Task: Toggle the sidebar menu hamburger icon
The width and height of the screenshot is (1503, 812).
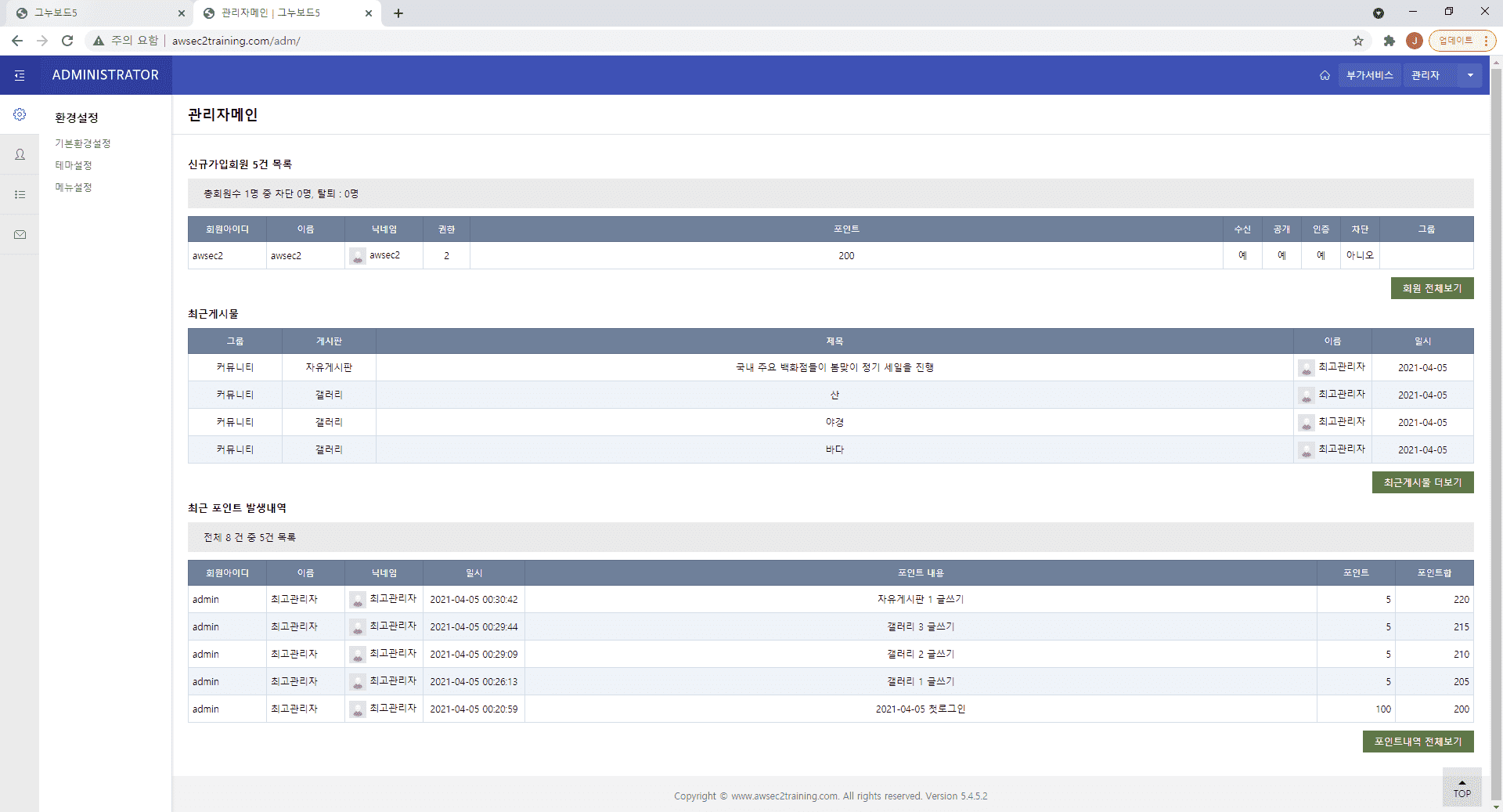Action: (20, 75)
